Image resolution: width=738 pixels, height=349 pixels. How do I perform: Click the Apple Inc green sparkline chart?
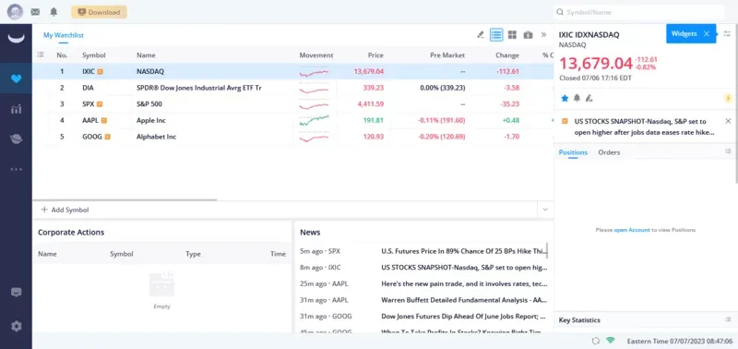(314, 121)
